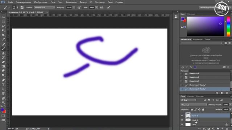
Task: Open the Фильтр menu
Action: (83, 2)
